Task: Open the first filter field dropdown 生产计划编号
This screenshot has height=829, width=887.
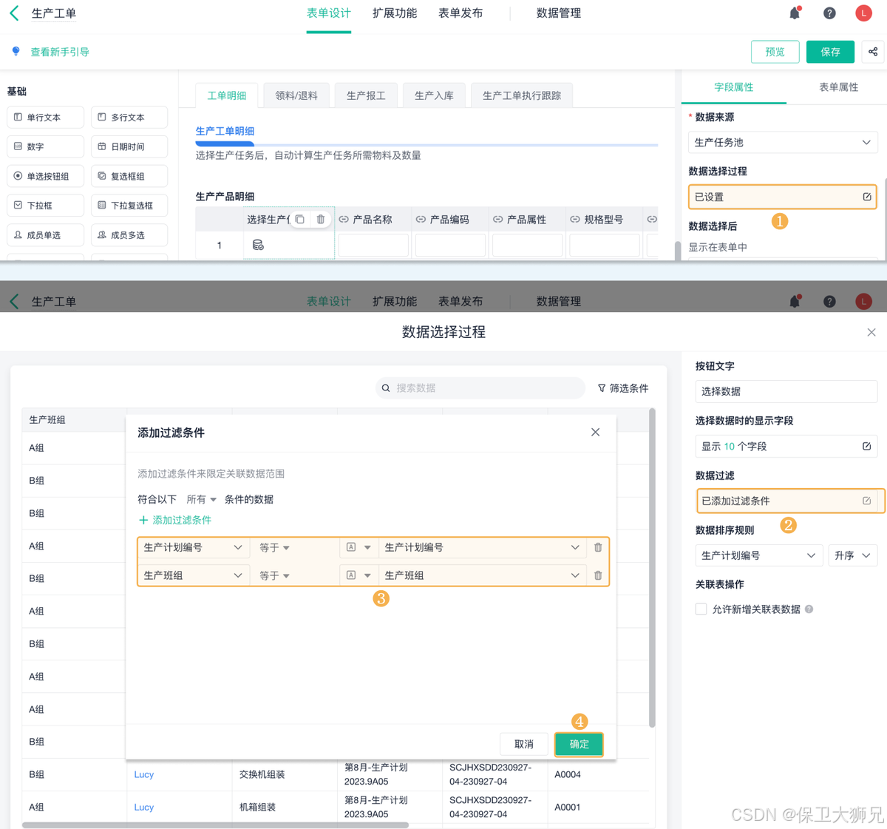Action: pos(193,547)
